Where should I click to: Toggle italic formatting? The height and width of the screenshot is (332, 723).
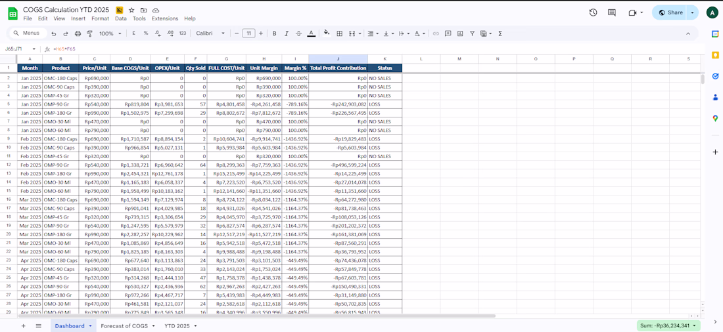tap(287, 33)
